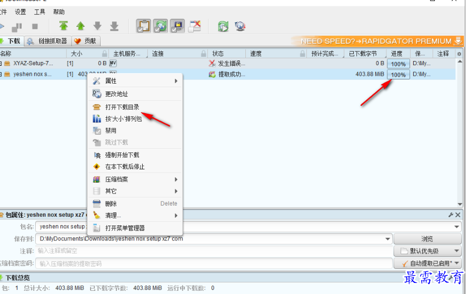Toggle the window with red X toolbar button
Viewport: 468px width, 294px height.
click(x=195, y=26)
